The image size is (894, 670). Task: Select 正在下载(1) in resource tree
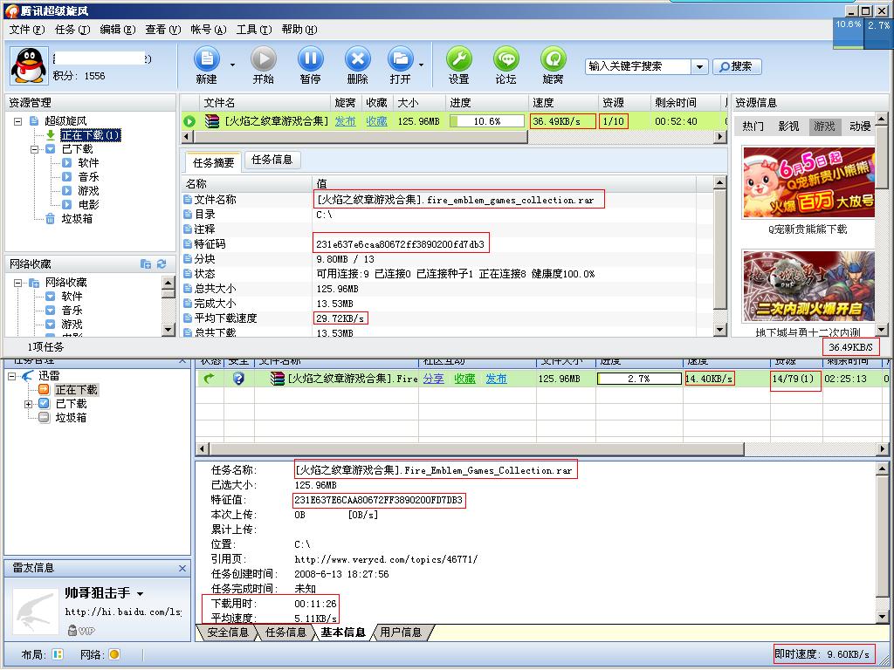pyautogui.click(x=91, y=135)
